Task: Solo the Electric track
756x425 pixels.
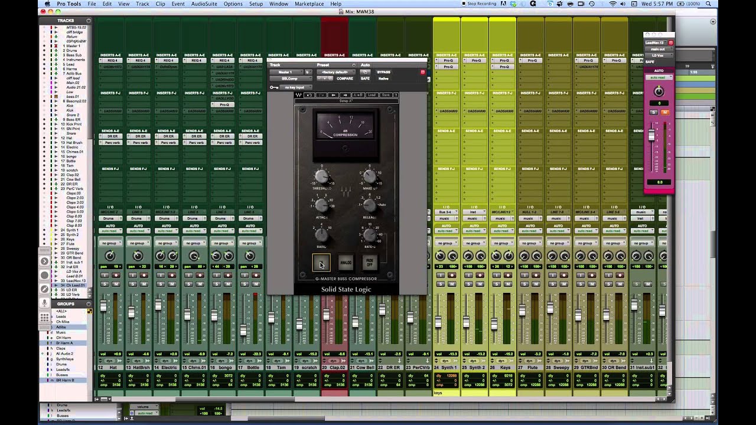Action: [x=161, y=284]
